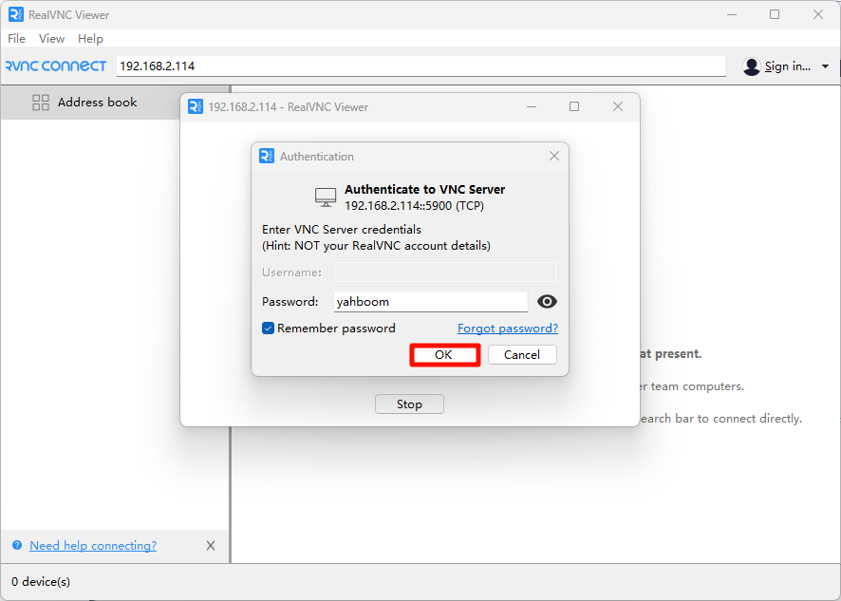Open the Help menu
The image size is (841, 601).
tap(90, 39)
